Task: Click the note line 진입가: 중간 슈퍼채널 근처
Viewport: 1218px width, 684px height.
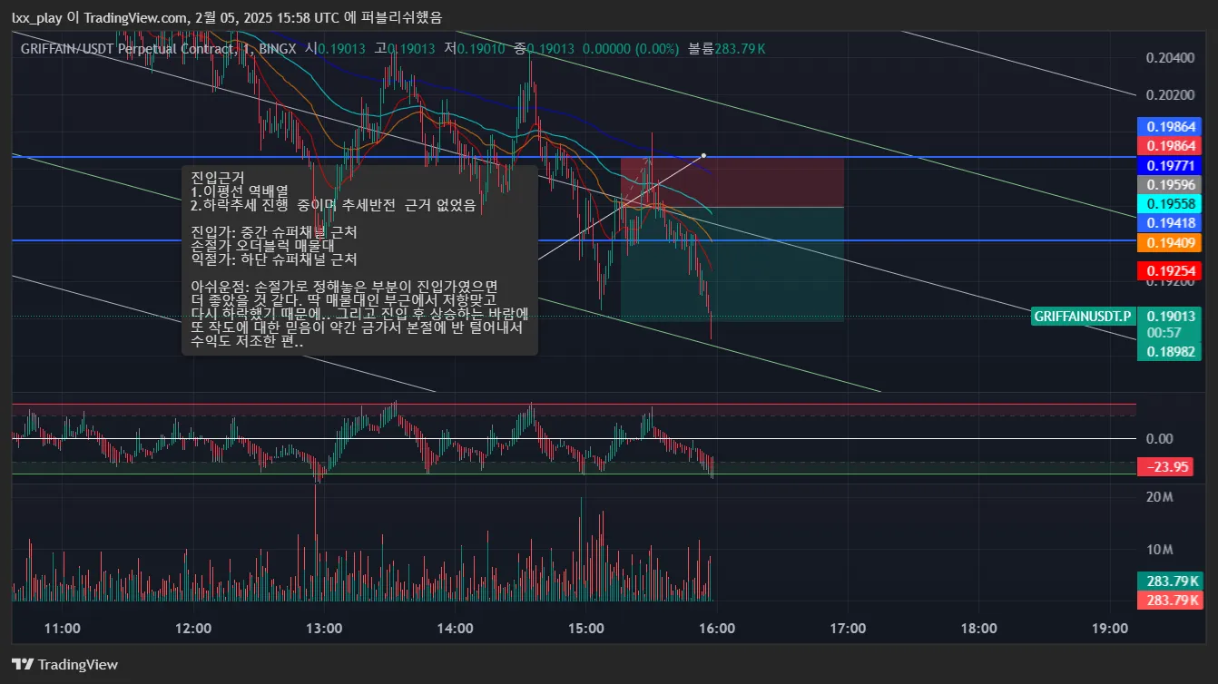Action: 274,232
